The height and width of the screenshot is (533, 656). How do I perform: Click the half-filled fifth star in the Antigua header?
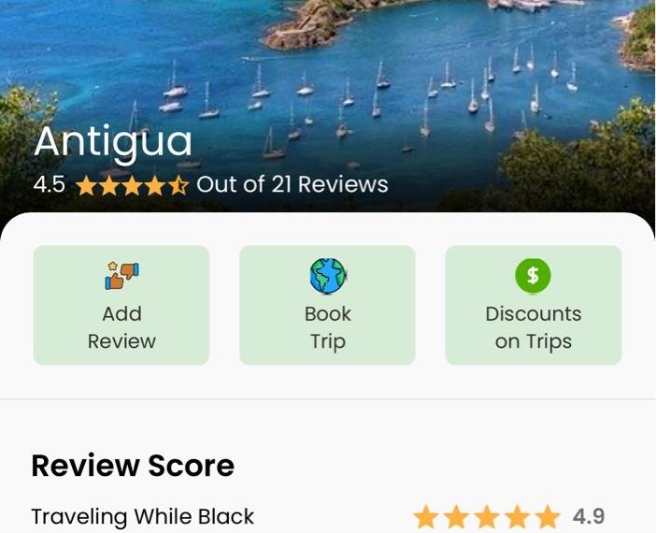coord(178,185)
